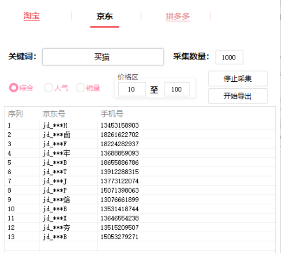
Task: Select sequence number 5 cell
Action: tap(9, 162)
